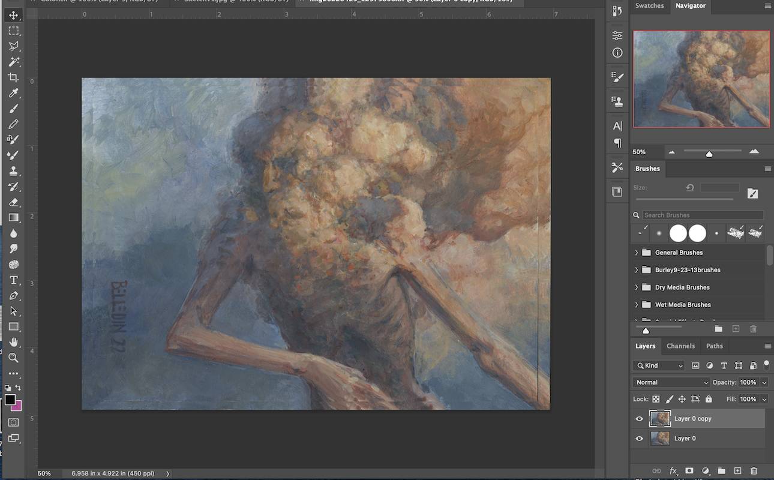Add a layer mask
Image resolution: width=774 pixels, height=480 pixels.
point(689,471)
